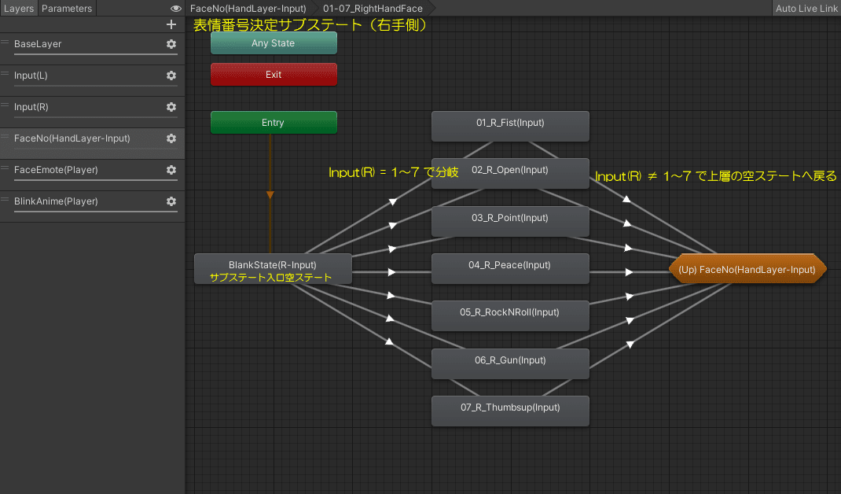
Task: Click the orange (Up) FaceNo(HandLayer-Input) node
Action: [747, 268]
